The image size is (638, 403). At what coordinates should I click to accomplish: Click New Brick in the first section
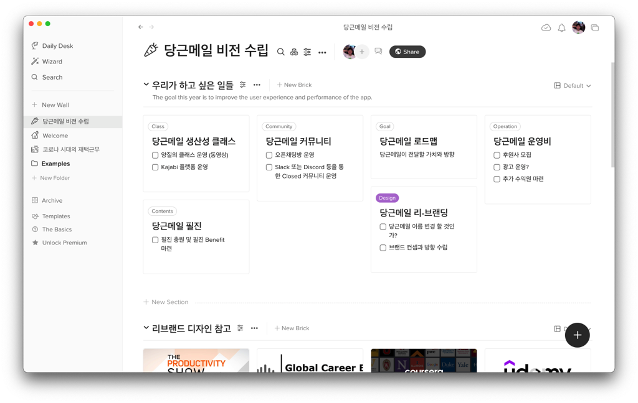294,85
